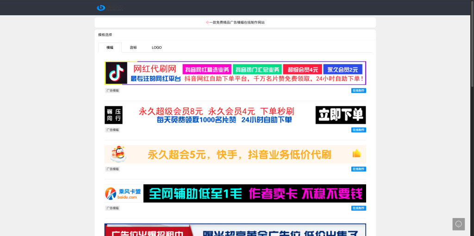Click the blue site logo in header

pos(110,7)
